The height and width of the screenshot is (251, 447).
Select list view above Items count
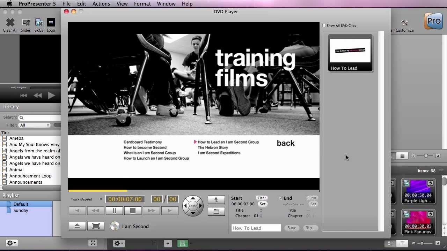(x=402, y=156)
